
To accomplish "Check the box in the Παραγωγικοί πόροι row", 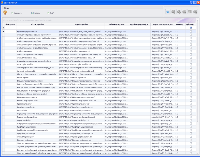I will [191, 120].
